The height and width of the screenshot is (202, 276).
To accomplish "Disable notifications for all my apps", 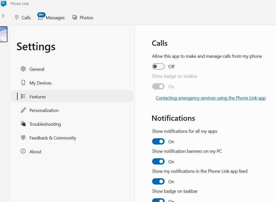I will (x=158, y=141).
